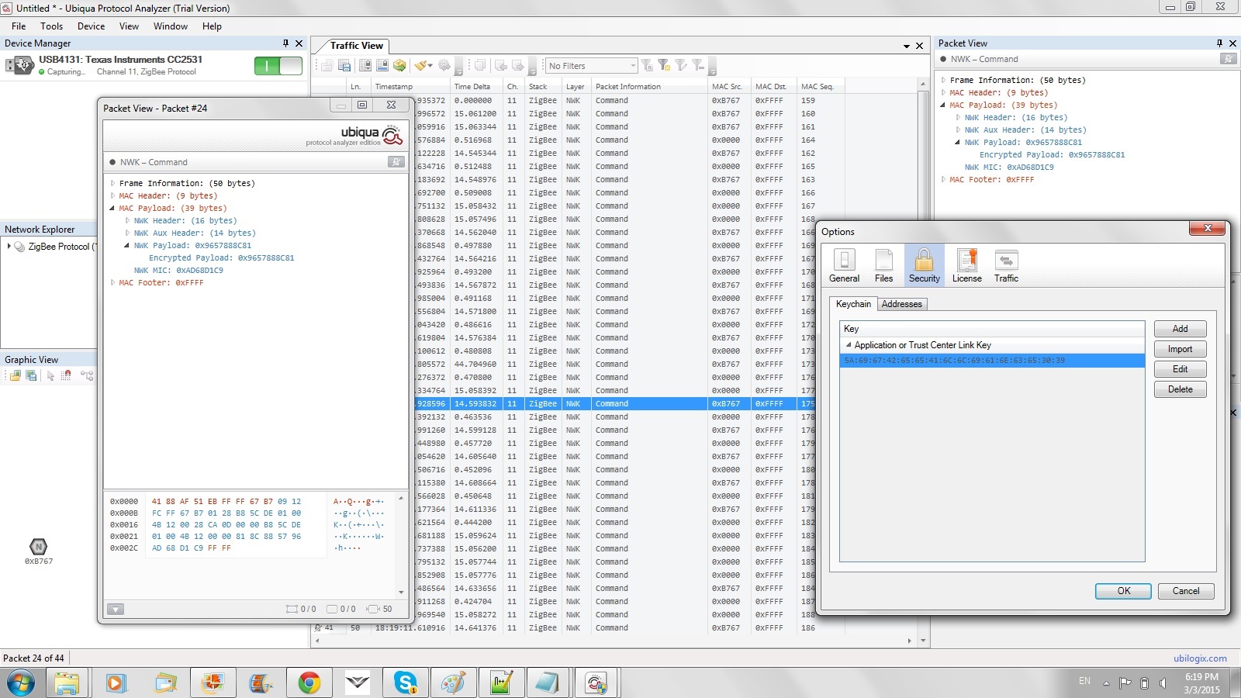Open the Tools menu
The image size is (1241, 698).
(x=52, y=26)
